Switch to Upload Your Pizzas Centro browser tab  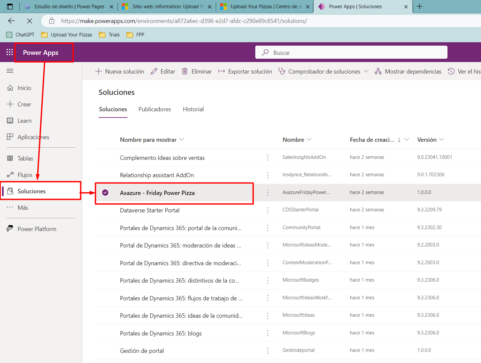264,7
